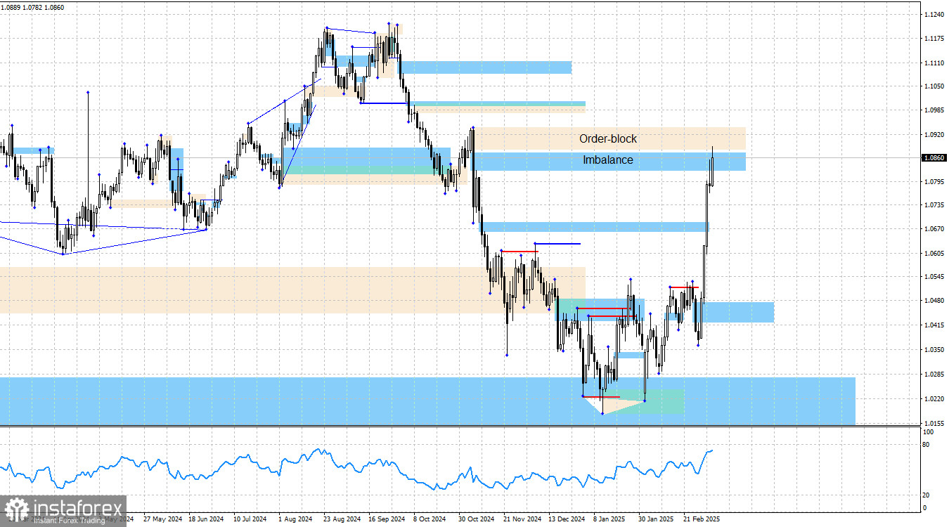Click the indicator scale value 100
949x527 pixels.
(x=927, y=432)
